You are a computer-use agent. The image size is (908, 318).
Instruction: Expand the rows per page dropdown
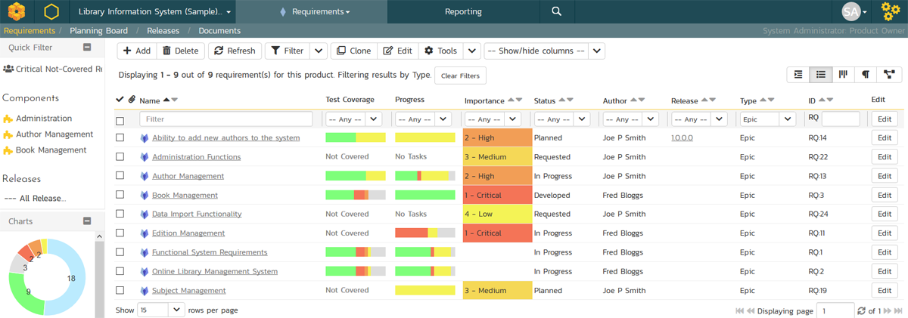click(160, 310)
